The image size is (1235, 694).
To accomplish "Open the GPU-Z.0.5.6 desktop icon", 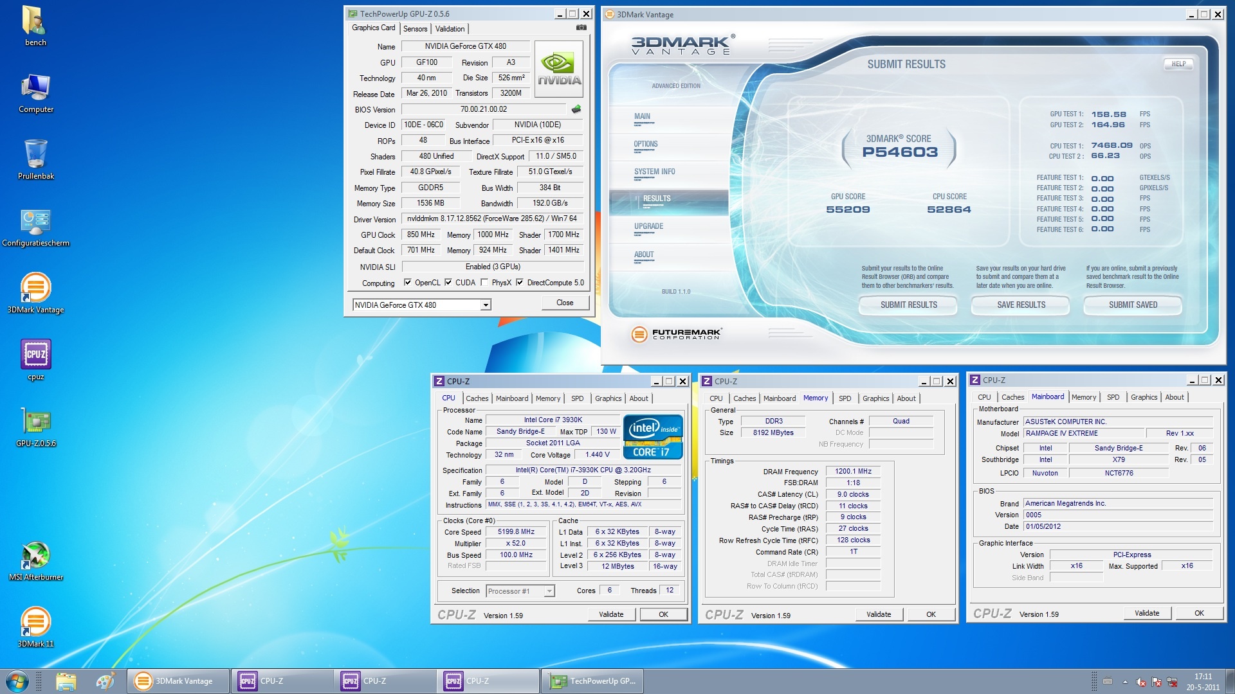I will pyautogui.click(x=36, y=422).
